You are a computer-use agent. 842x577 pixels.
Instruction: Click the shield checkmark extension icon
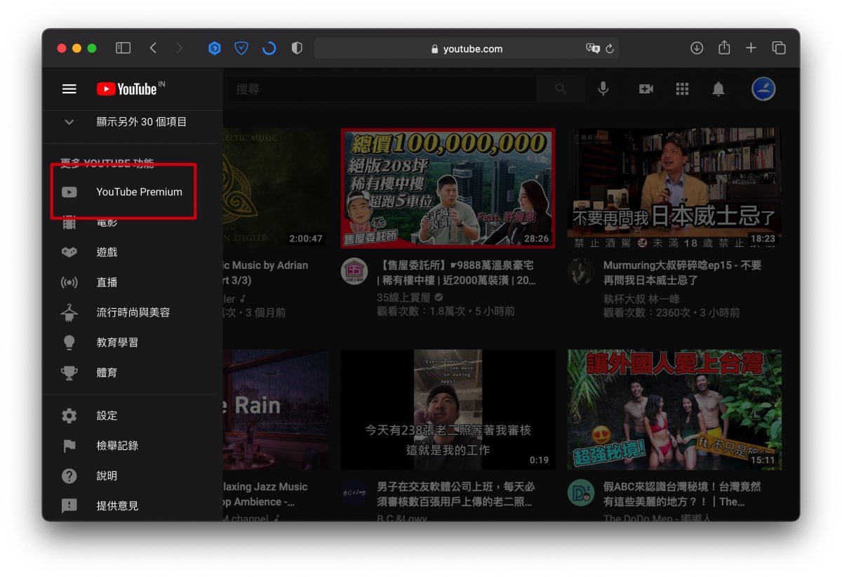tap(241, 48)
